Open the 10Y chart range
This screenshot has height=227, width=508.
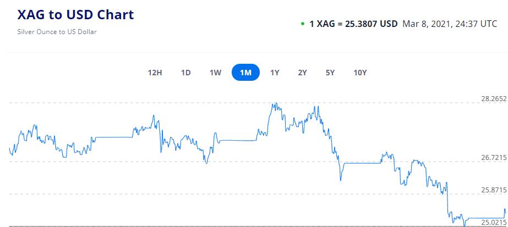tap(360, 73)
